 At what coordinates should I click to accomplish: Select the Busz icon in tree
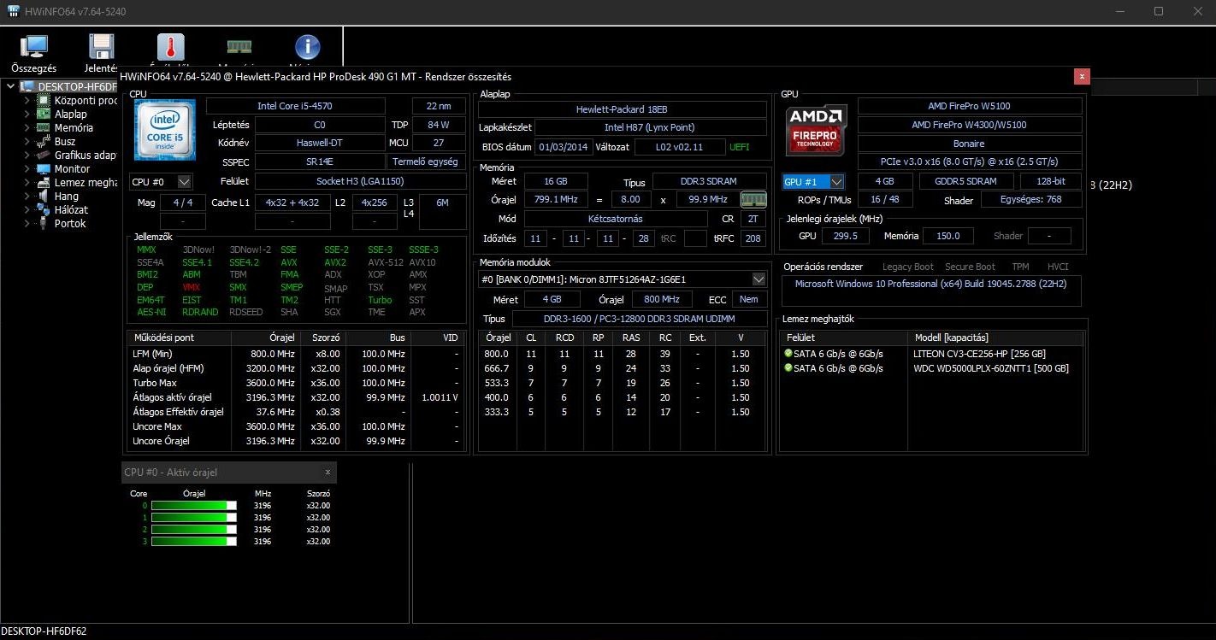pos(44,141)
